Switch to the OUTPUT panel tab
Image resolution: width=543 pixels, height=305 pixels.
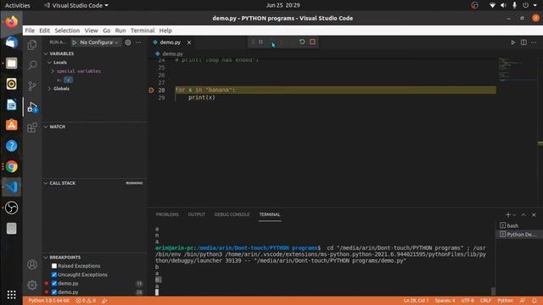point(196,214)
